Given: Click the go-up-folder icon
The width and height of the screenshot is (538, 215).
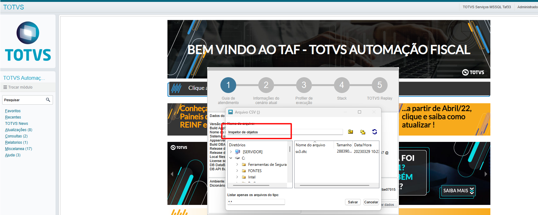Looking at the screenshot, I should 350,132.
